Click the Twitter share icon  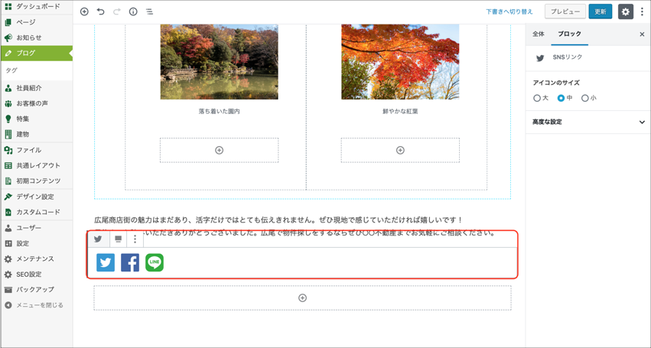[106, 262]
